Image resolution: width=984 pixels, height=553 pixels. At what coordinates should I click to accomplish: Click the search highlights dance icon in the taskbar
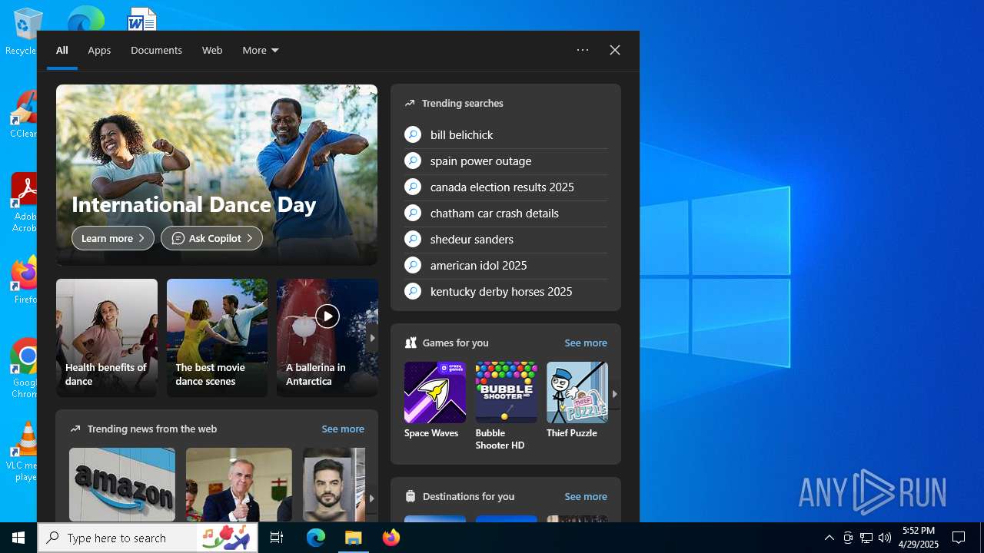pyautogui.click(x=226, y=538)
